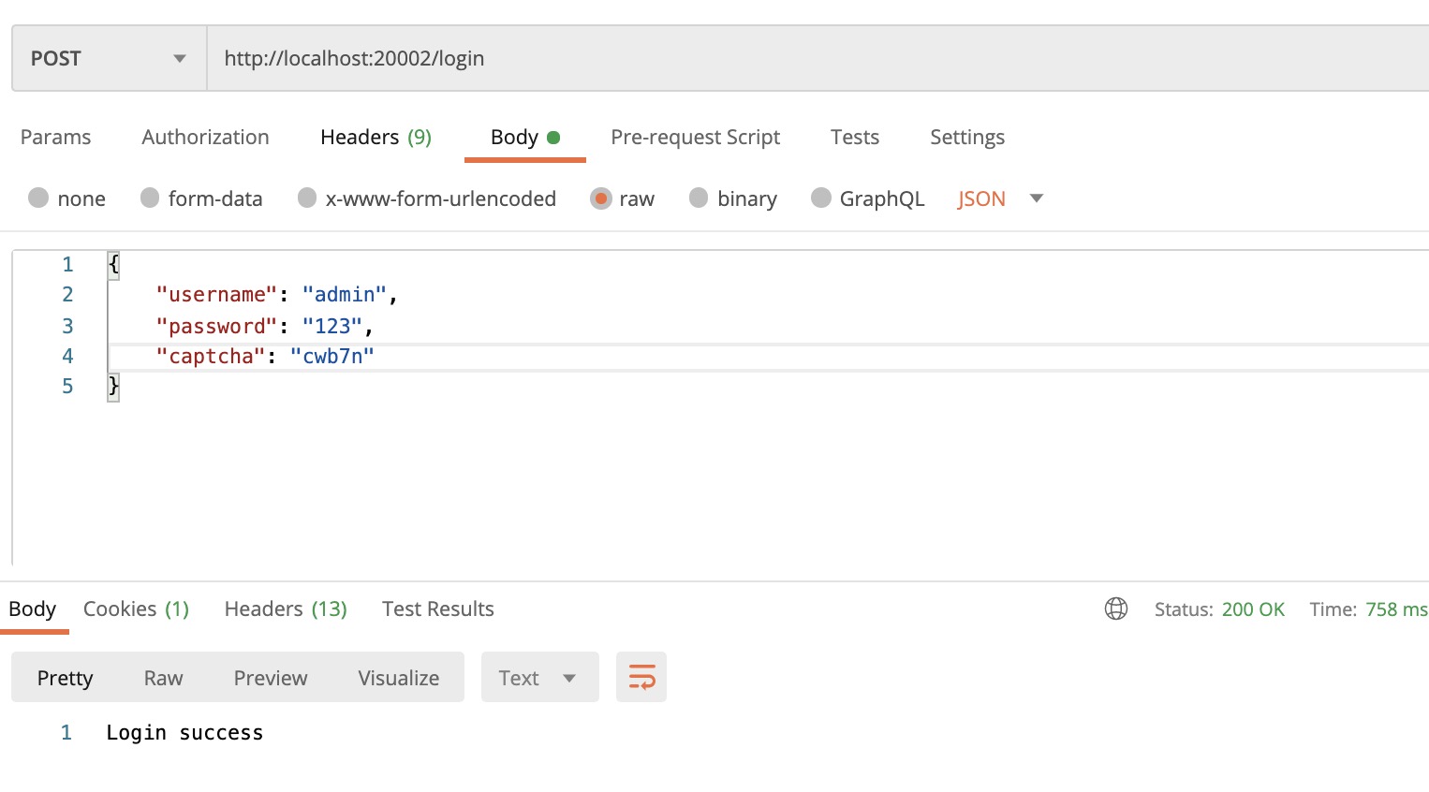Viewport: 1429px width, 792px height.
Task: Toggle the wrap lines icon
Action: pyautogui.click(x=641, y=677)
